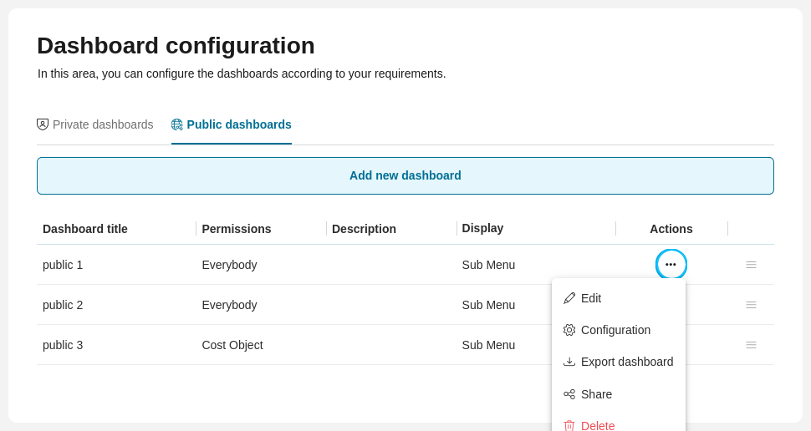Click the drag handle icon for public 3

pyautogui.click(x=751, y=345)
